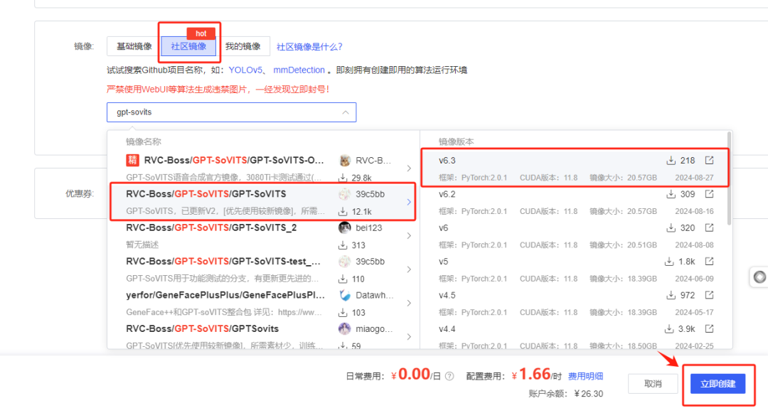Open external link icon for v6.2
Screen dimensions: 768x413
(709, 194)
